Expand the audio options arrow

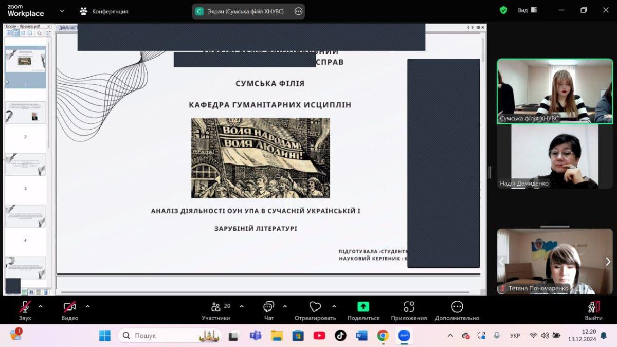pos(41,306)
